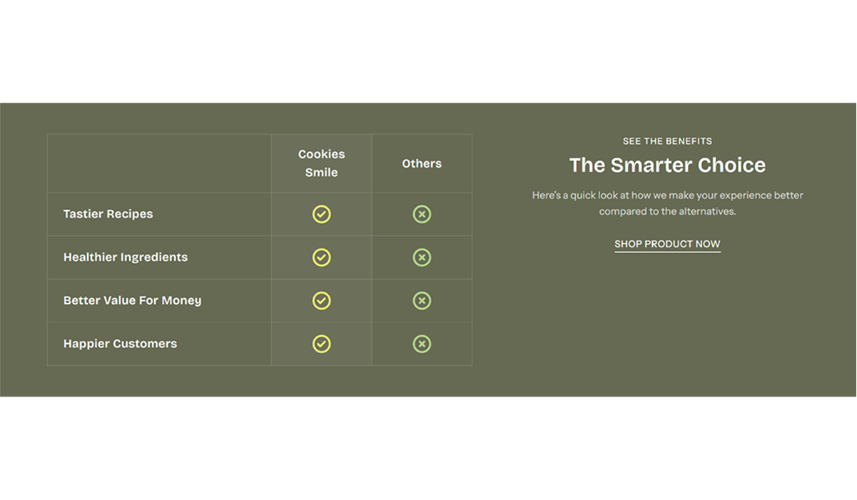Open the SHOP PRODUCT NOW link
The width and height of the screenshot is (857, 500).
pos(667,244)
